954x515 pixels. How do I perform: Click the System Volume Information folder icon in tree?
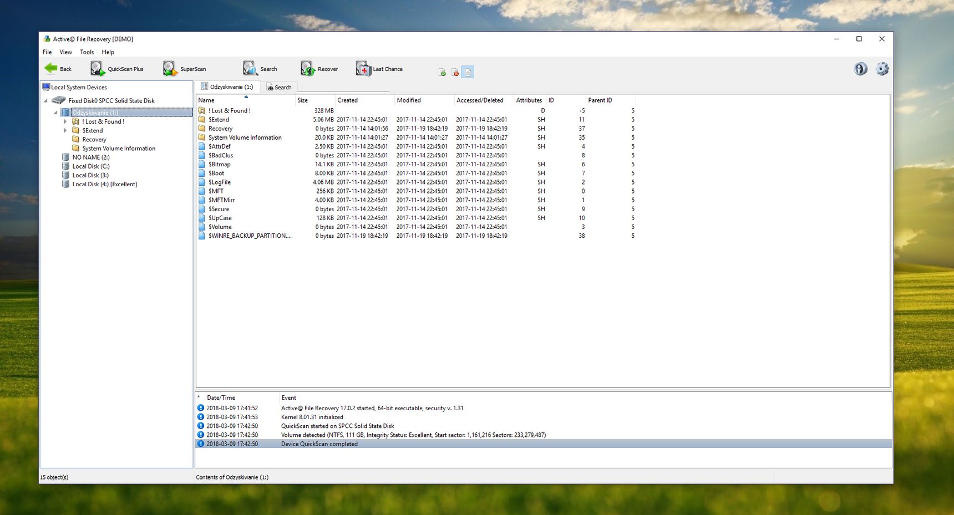(x=76, y=148)
